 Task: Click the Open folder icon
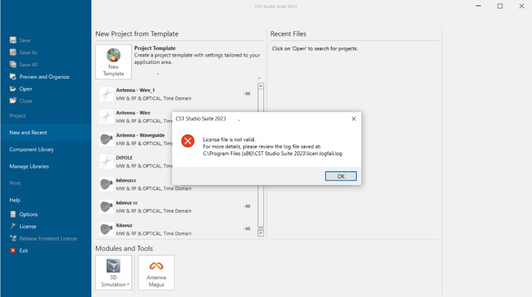[13, 89]
